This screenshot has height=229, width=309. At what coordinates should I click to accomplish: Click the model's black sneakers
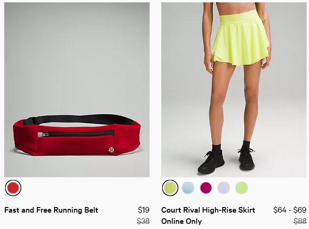(227, 160)
